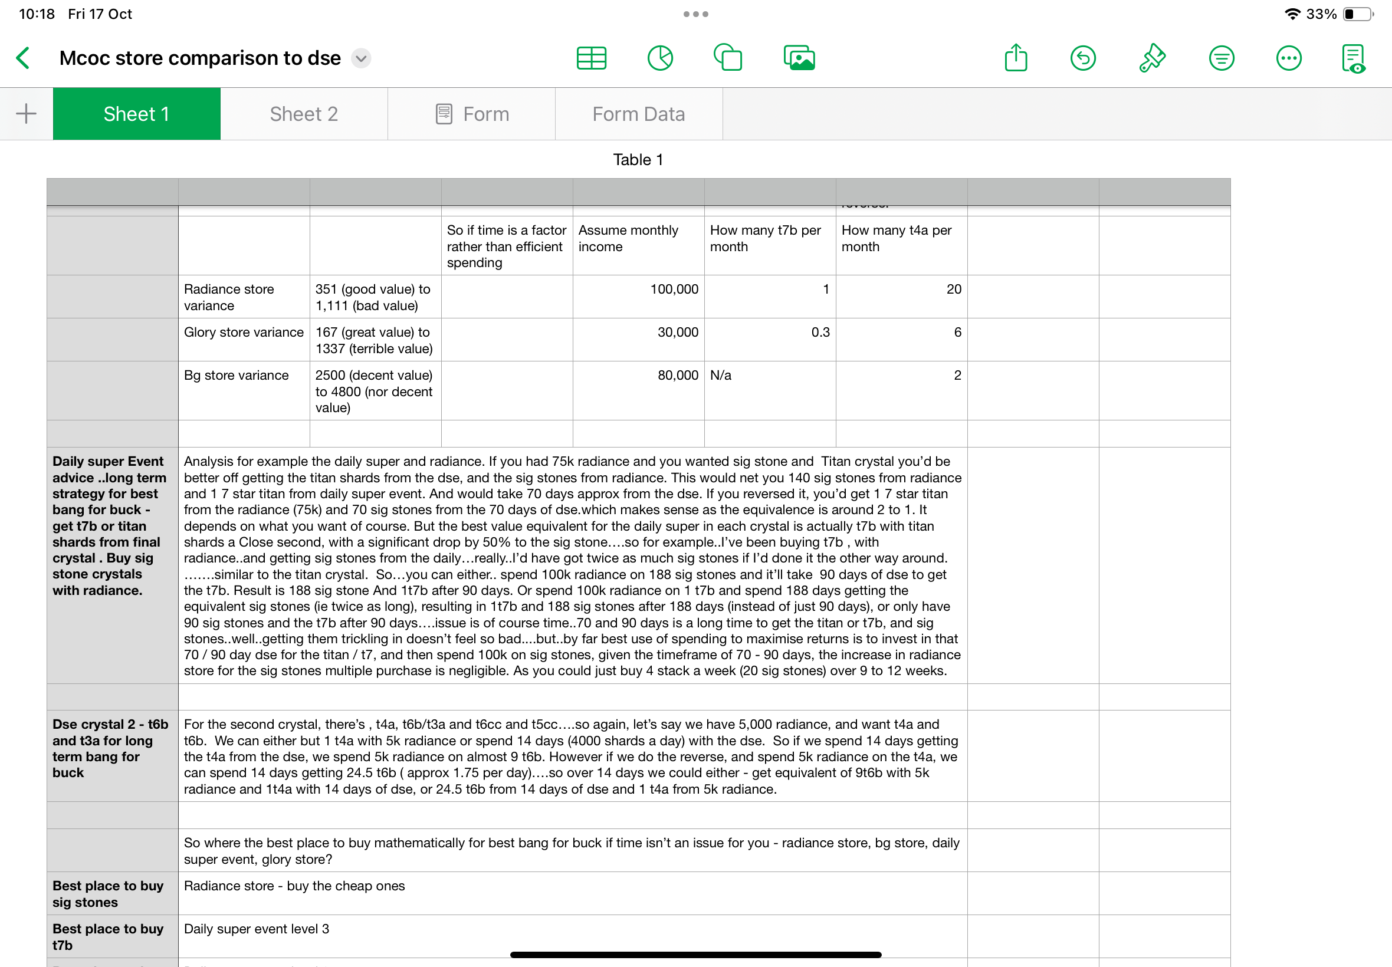The image size is (1392, 967).
Task: Open the chart insert menu
Action: tap(660, 58)
